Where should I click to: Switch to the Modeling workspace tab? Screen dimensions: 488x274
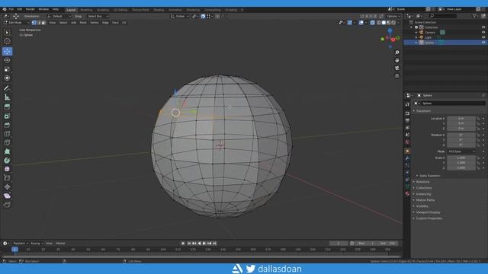(x=86, y=10)
